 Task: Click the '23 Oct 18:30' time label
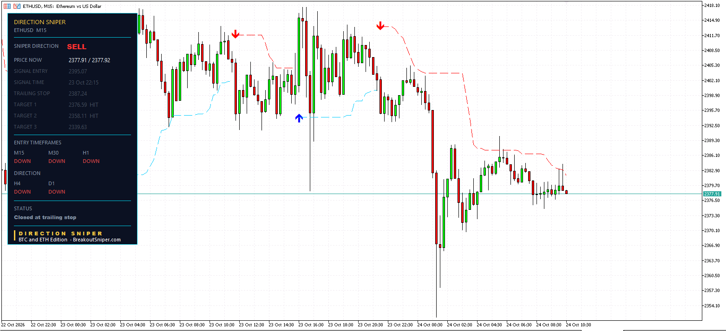click(x=340, y=325)
